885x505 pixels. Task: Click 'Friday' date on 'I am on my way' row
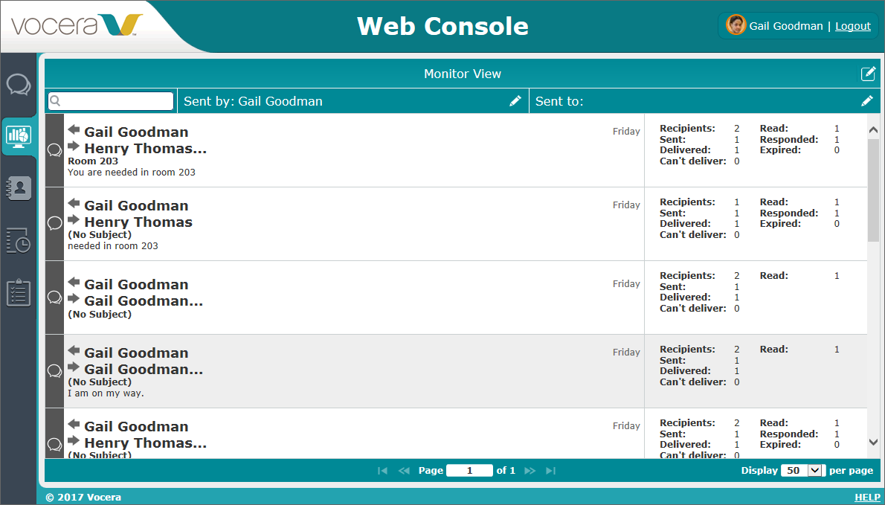coord(626,352)
